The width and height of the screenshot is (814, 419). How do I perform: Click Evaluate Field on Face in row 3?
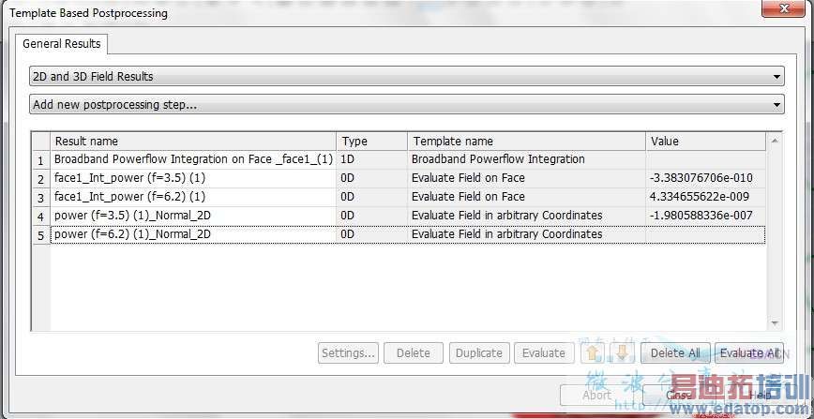527,197
